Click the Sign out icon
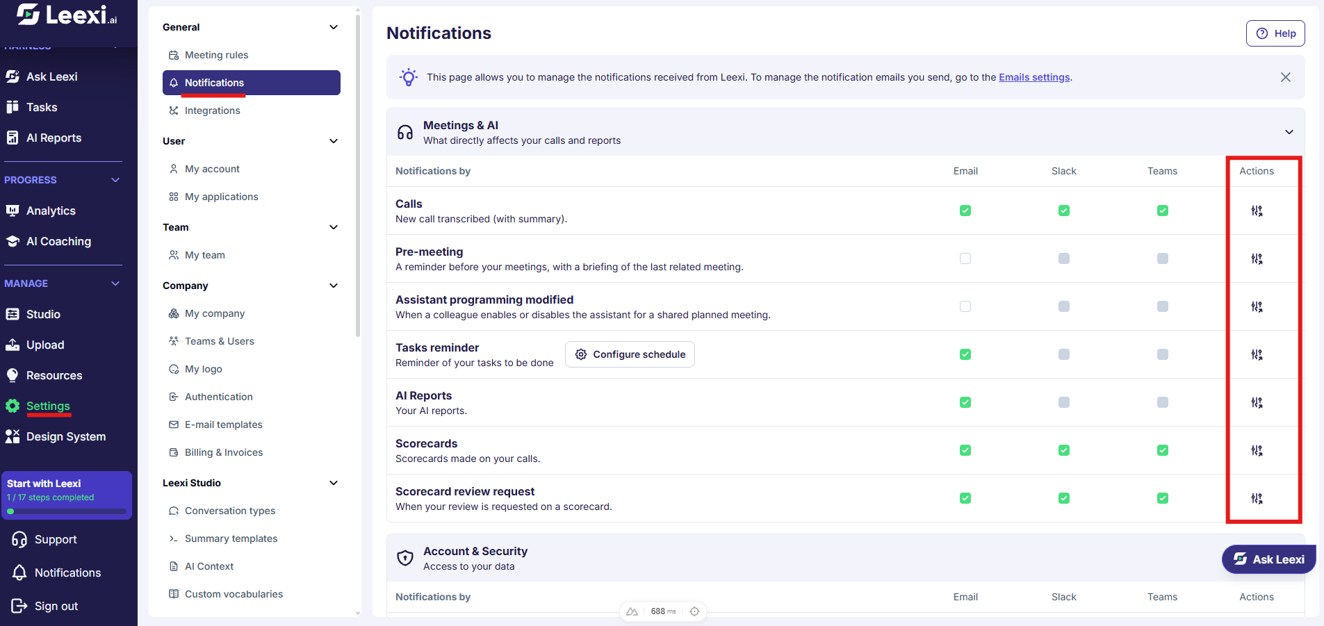This screenshot has height=626, width=1324. point(19,606)
